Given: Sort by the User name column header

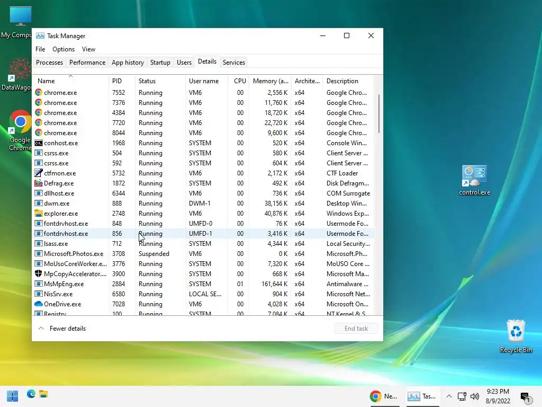Looking at the screenshot, I should (x=206, y=81).
